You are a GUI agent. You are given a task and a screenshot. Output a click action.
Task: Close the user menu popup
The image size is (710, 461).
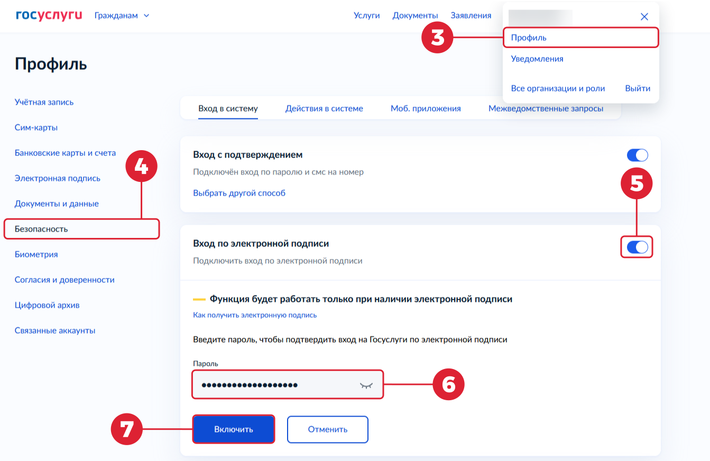[644, 16]
